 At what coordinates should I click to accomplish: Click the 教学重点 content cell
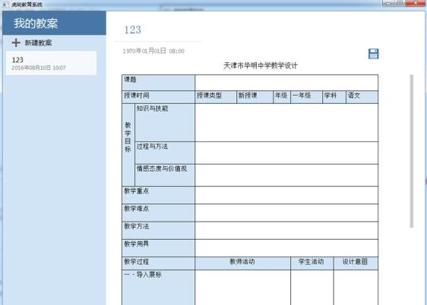(286, 195)
